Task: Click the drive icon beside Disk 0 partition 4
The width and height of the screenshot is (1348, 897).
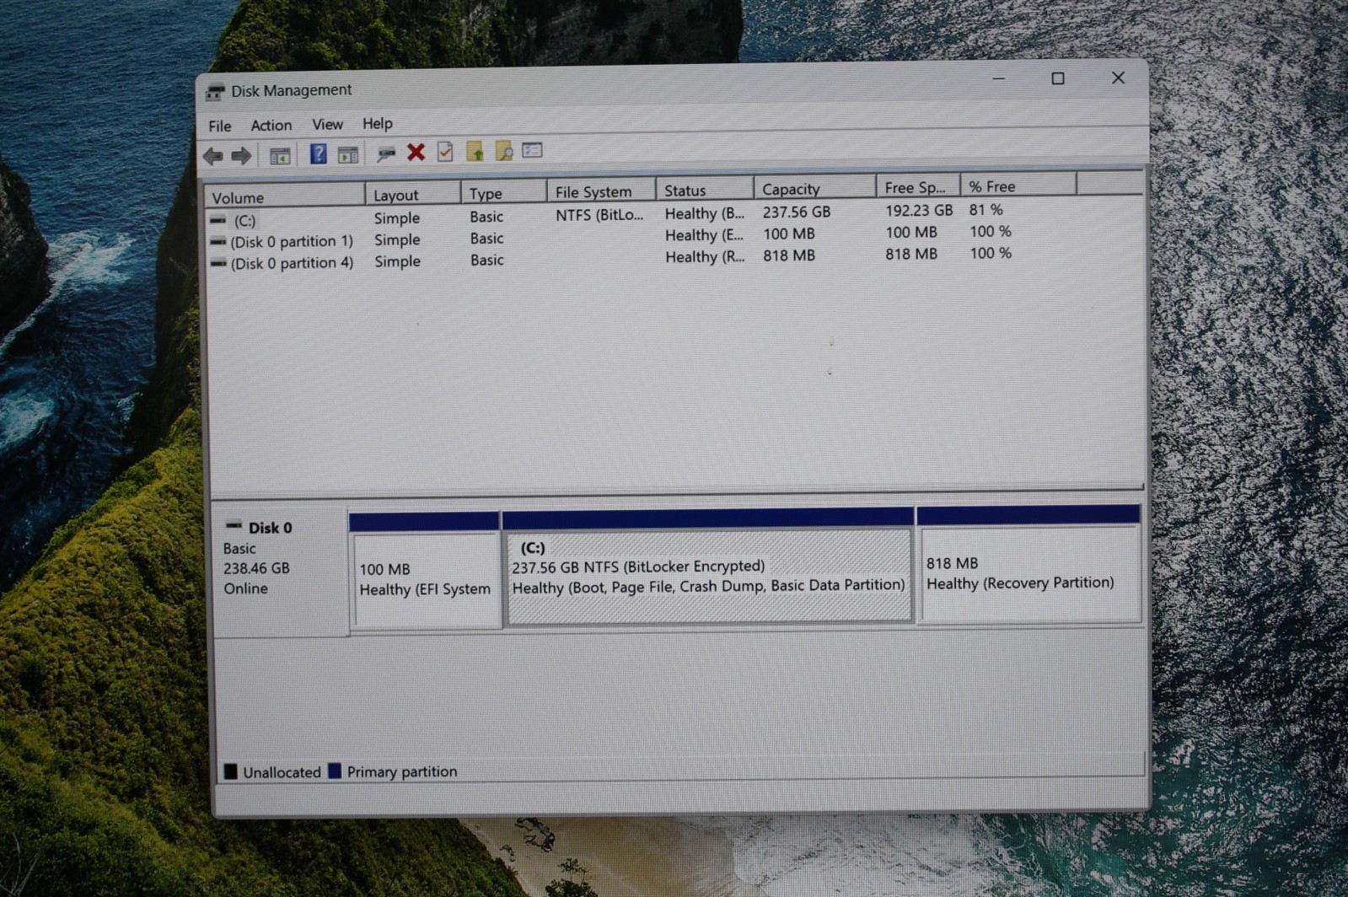Action: 218,263
